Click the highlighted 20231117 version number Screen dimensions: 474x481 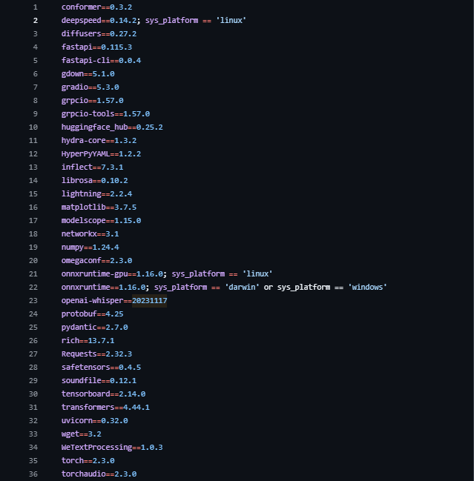click(149, 300)
